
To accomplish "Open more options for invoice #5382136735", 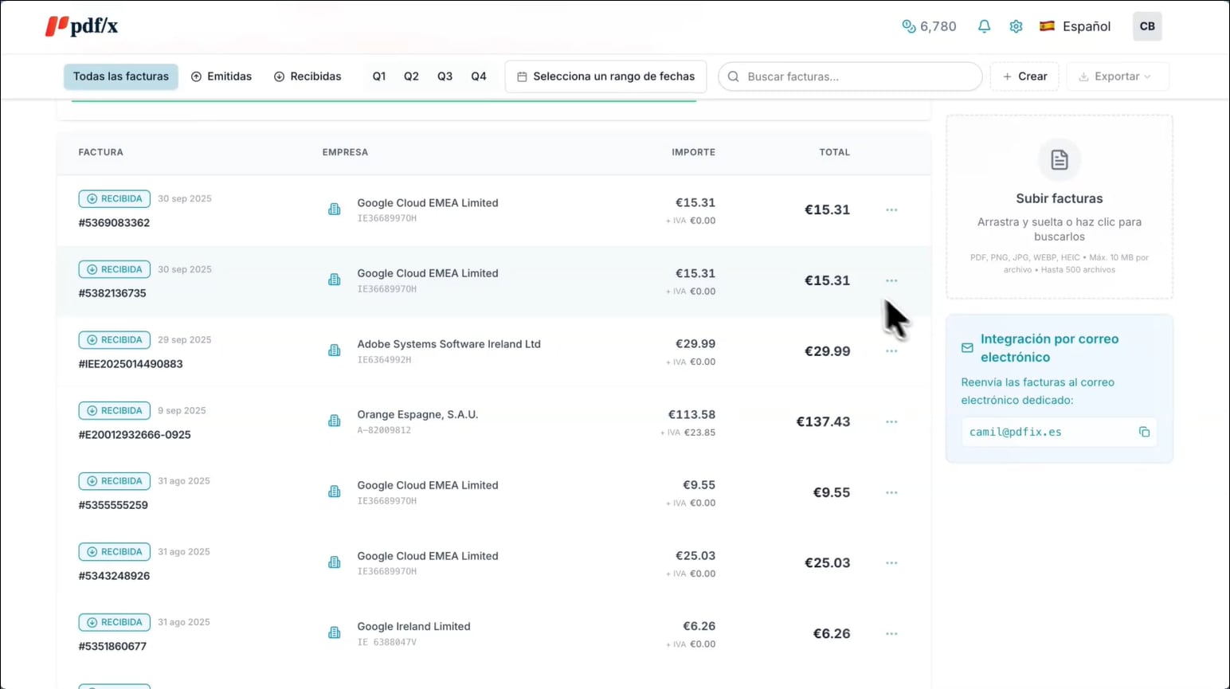I will tap(891, 281).
